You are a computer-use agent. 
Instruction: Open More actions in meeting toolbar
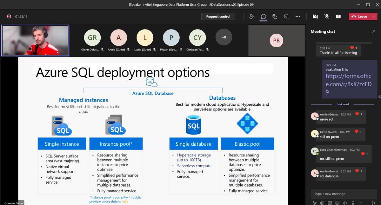tap(297, 17)
